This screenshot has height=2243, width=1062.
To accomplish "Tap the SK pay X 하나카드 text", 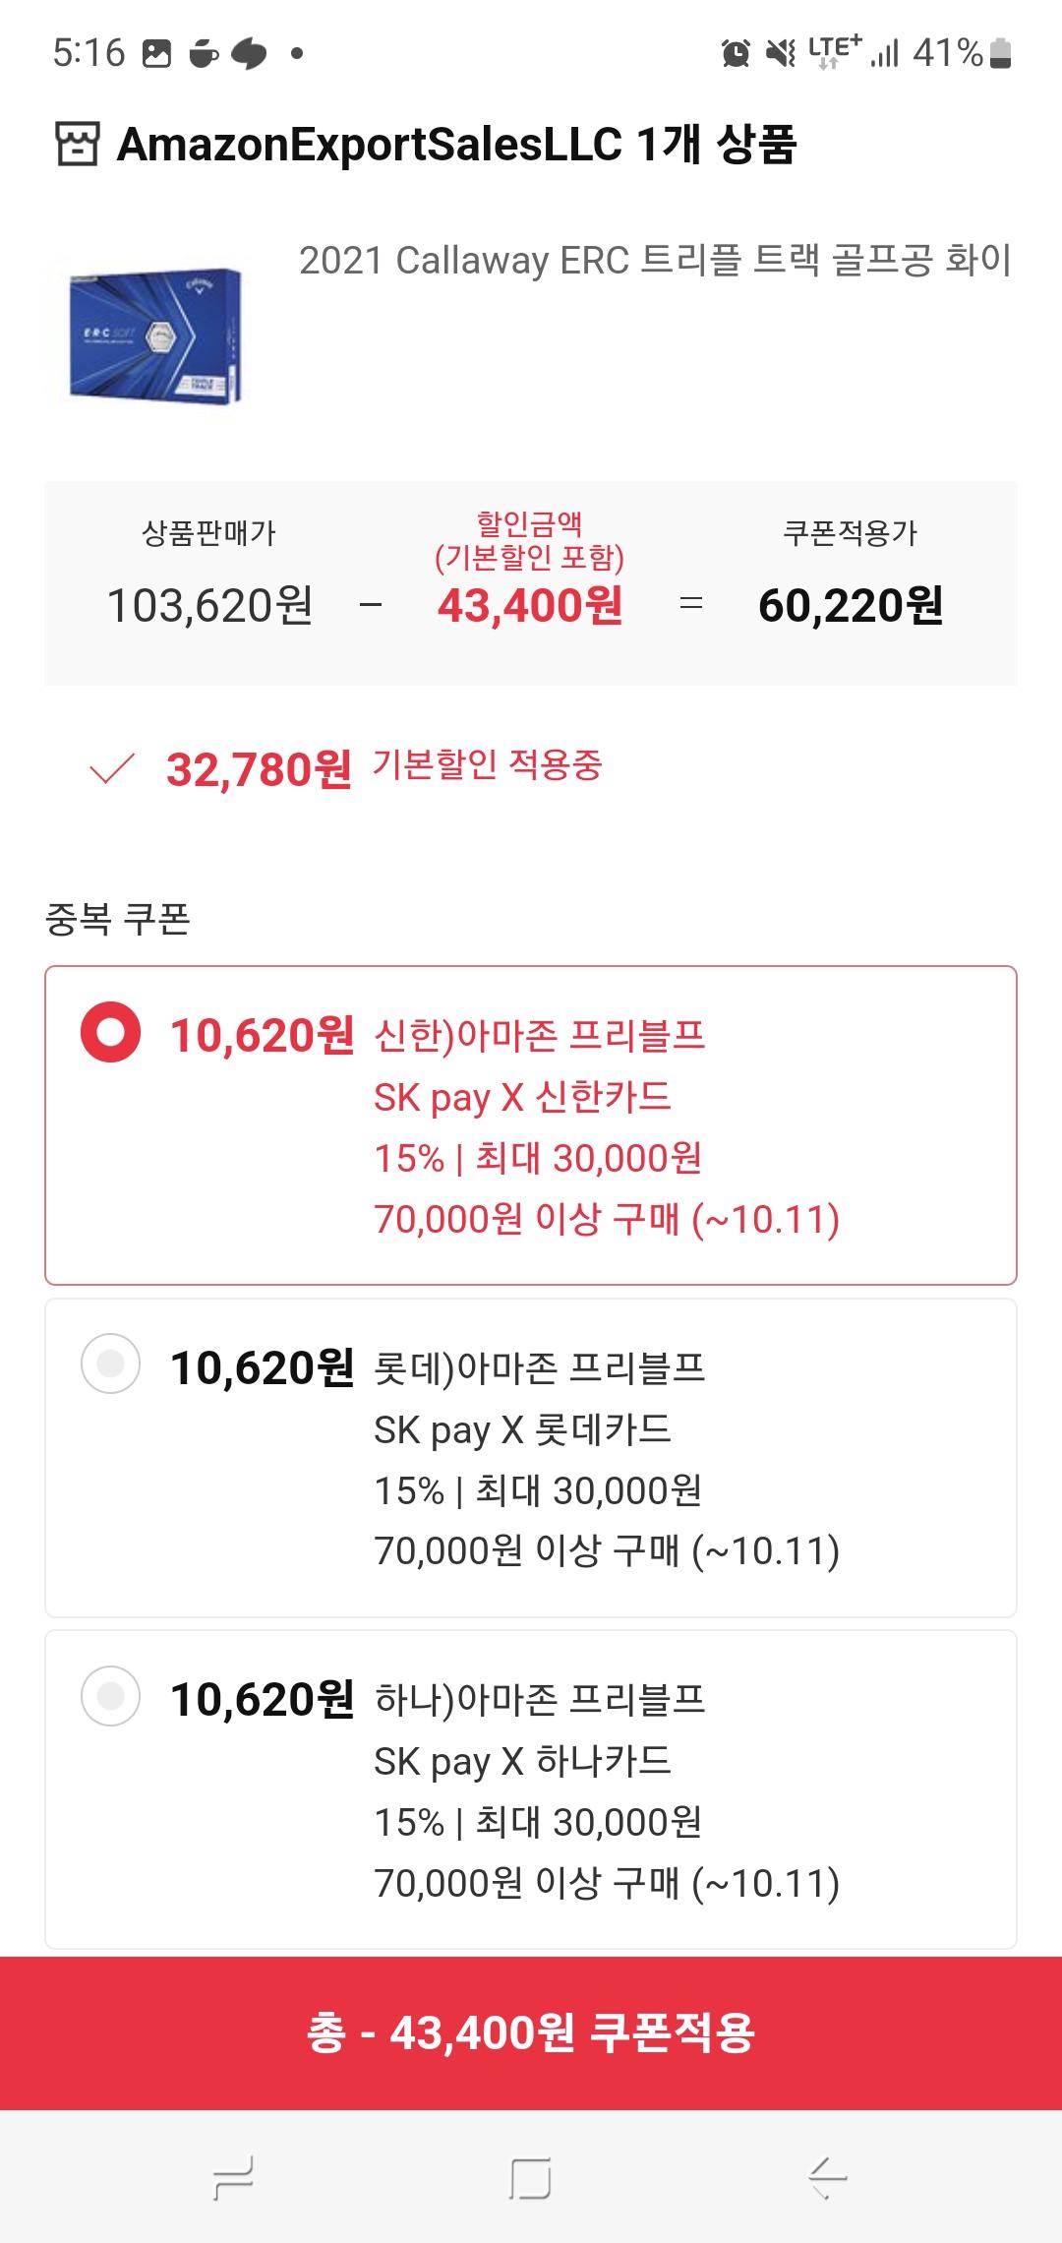I will click(522, 1761).
